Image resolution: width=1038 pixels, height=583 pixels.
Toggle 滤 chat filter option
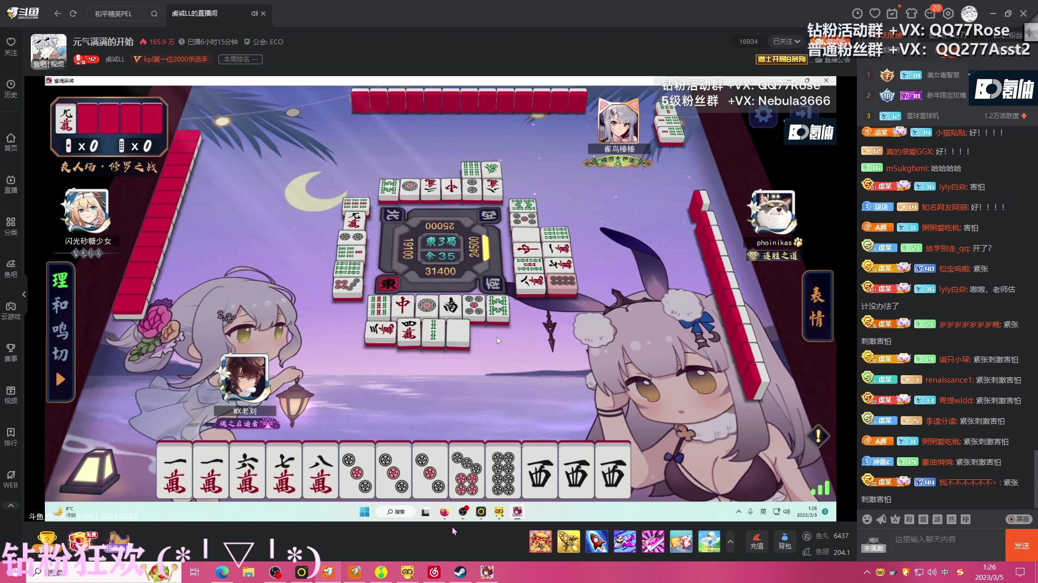(937, 519)
